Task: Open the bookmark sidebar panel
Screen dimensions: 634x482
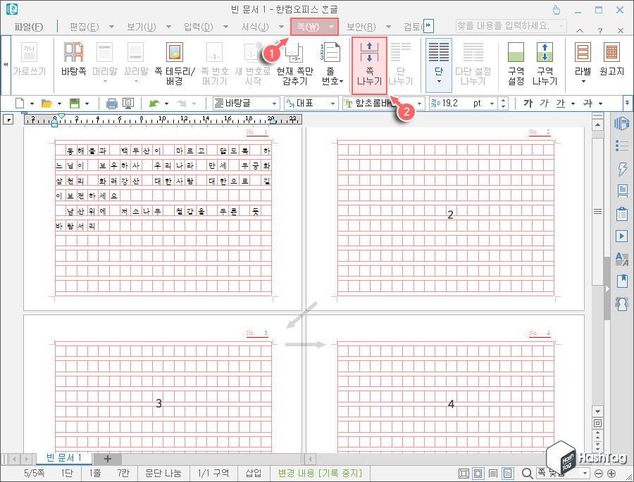Action: tap(622, 281)
